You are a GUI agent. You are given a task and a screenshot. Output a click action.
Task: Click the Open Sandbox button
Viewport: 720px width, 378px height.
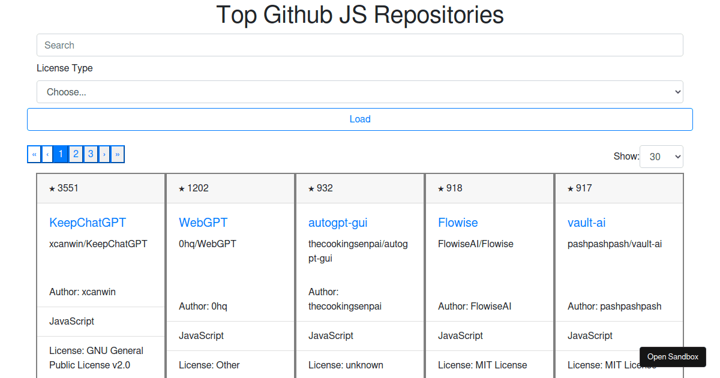click(673, 356)
